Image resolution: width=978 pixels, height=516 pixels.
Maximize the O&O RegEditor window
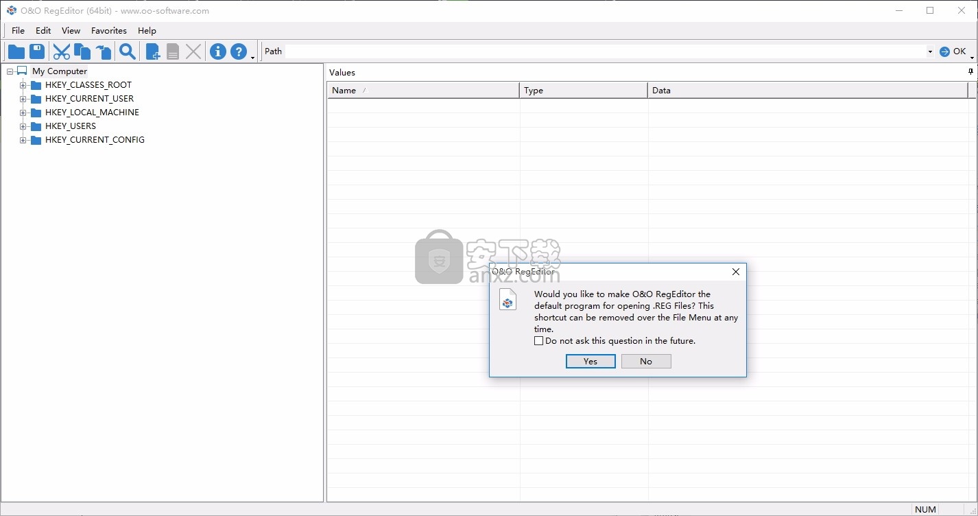click(x=930, y=10)
